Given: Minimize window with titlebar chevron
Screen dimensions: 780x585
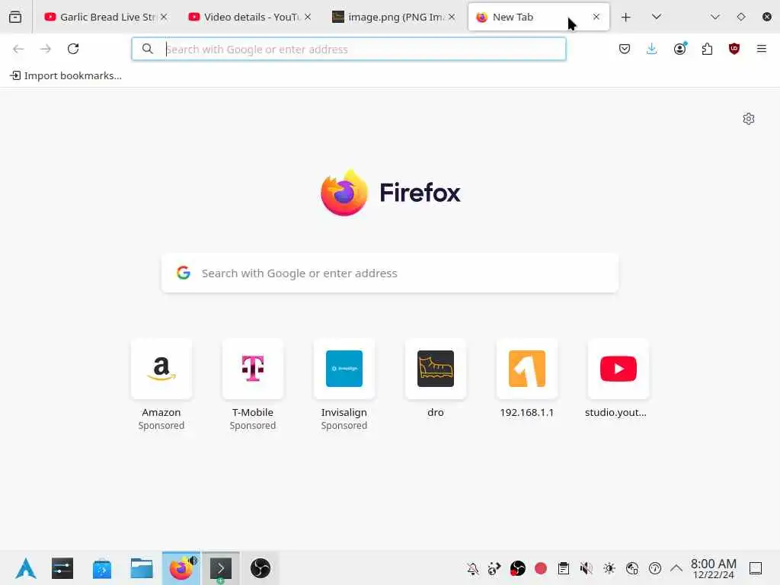Looking at the screenshot, I should tap(714, 17).
